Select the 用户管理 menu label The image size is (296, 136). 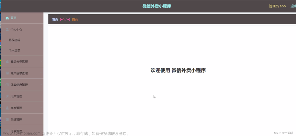coord(16,96)
